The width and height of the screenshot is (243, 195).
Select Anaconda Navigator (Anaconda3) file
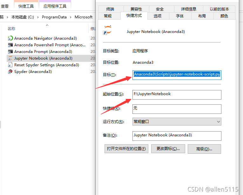click(45, 38)
